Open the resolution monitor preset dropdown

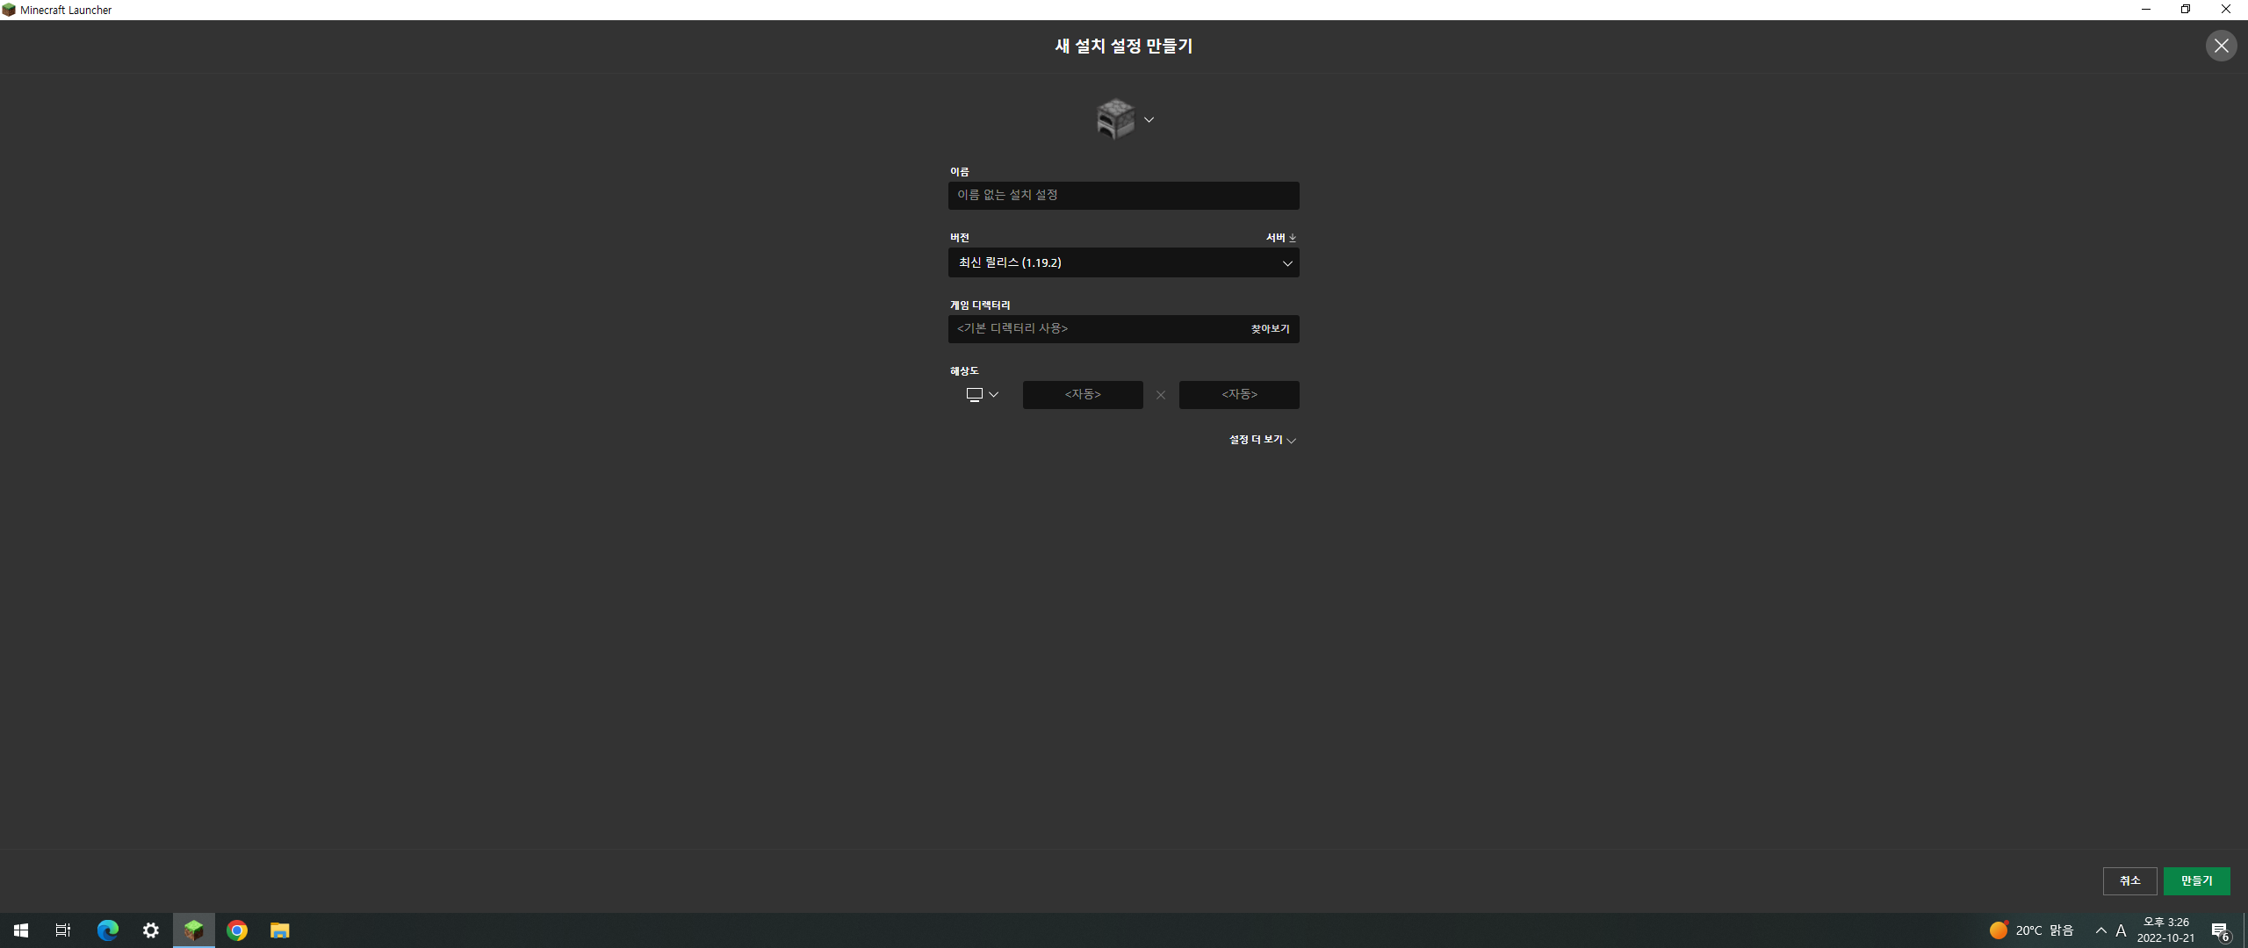982,394
